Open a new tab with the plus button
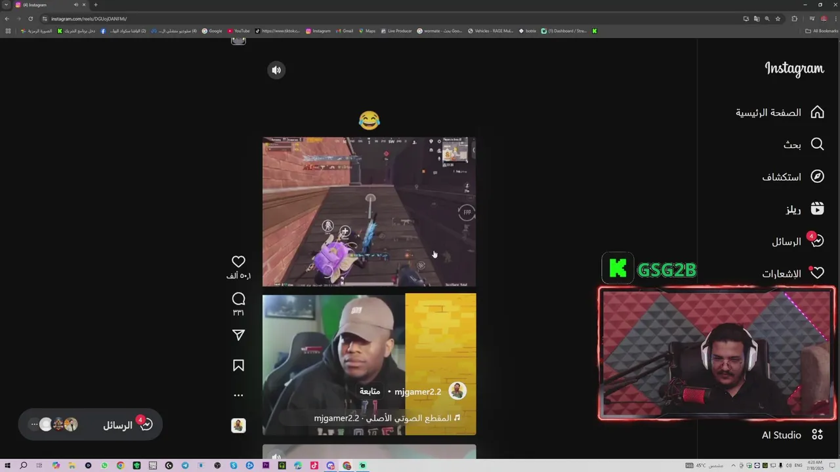This screenshot has width=840, height=472. (96, 5)
